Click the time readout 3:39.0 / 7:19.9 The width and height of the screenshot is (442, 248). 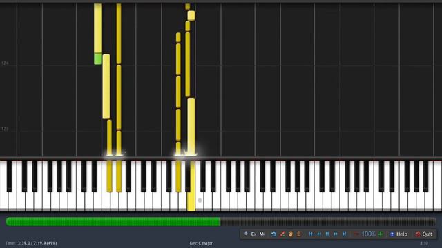click(37, 243)
